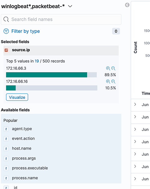Expand the second Jun document row
This screenshot has width=150, height=189.
(135, 117)
